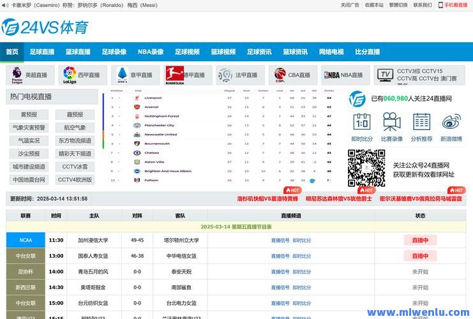
Task: Select 精彩天下频道 channel button
Action: (x=75, y=154)
